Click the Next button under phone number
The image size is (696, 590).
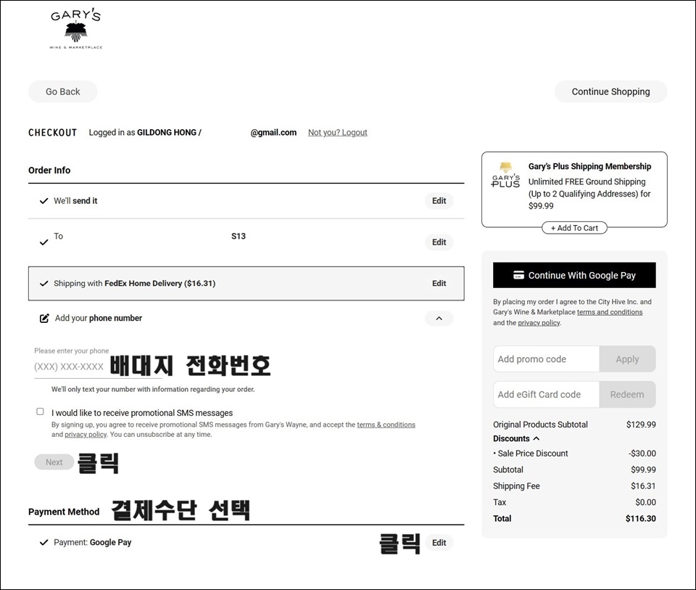point(54,462)
